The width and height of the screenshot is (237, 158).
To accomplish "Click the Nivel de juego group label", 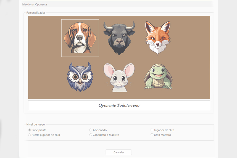I will pyautogui.click(x=36, y=124).
